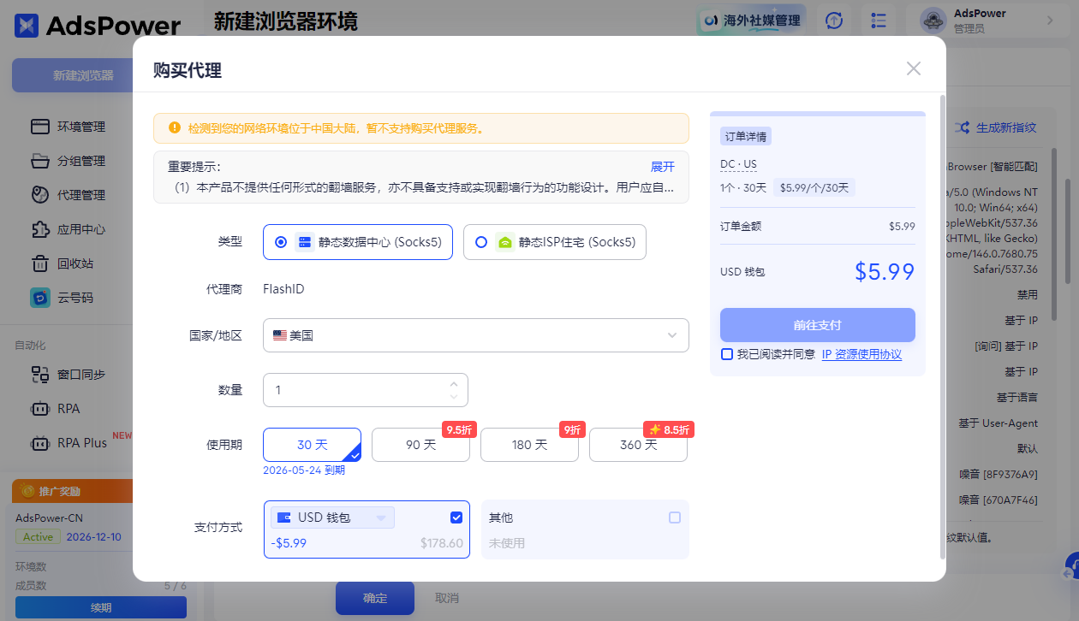The image size is (1079, 621).
Task: Choose the 360 天 discounted period
Action: 638,444
